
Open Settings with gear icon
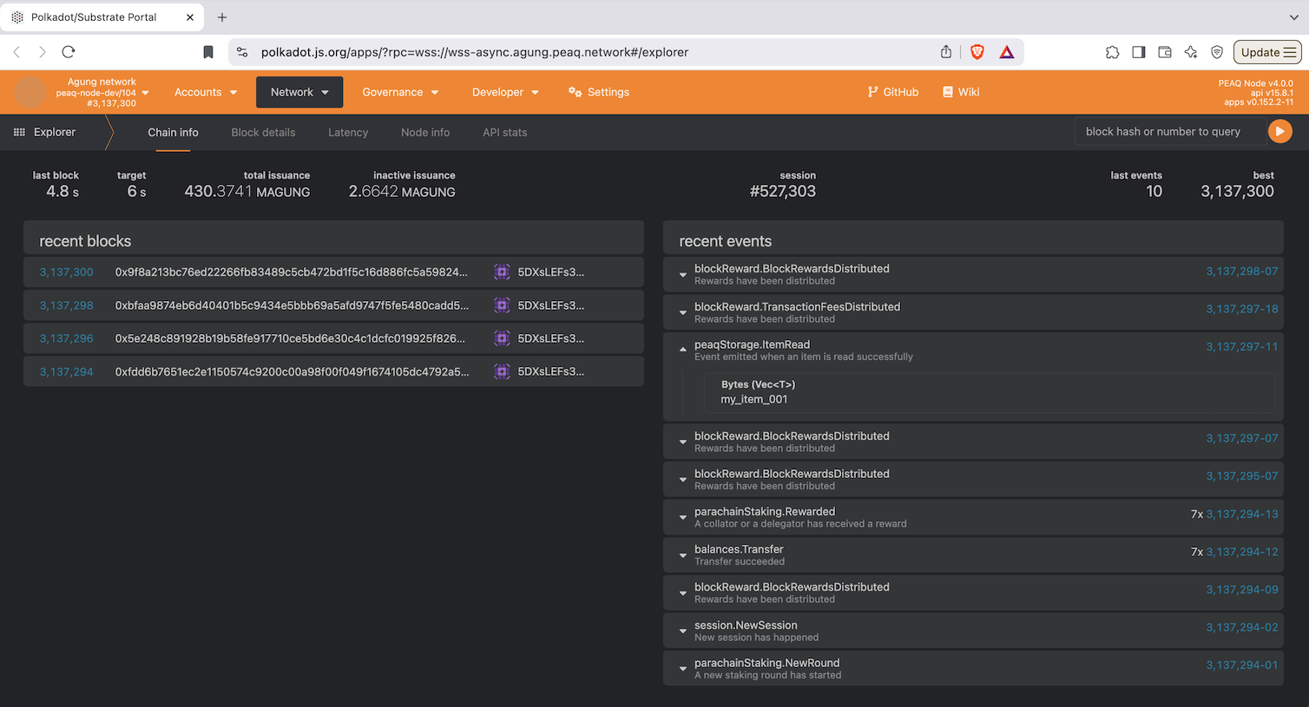tap(599, 92)
